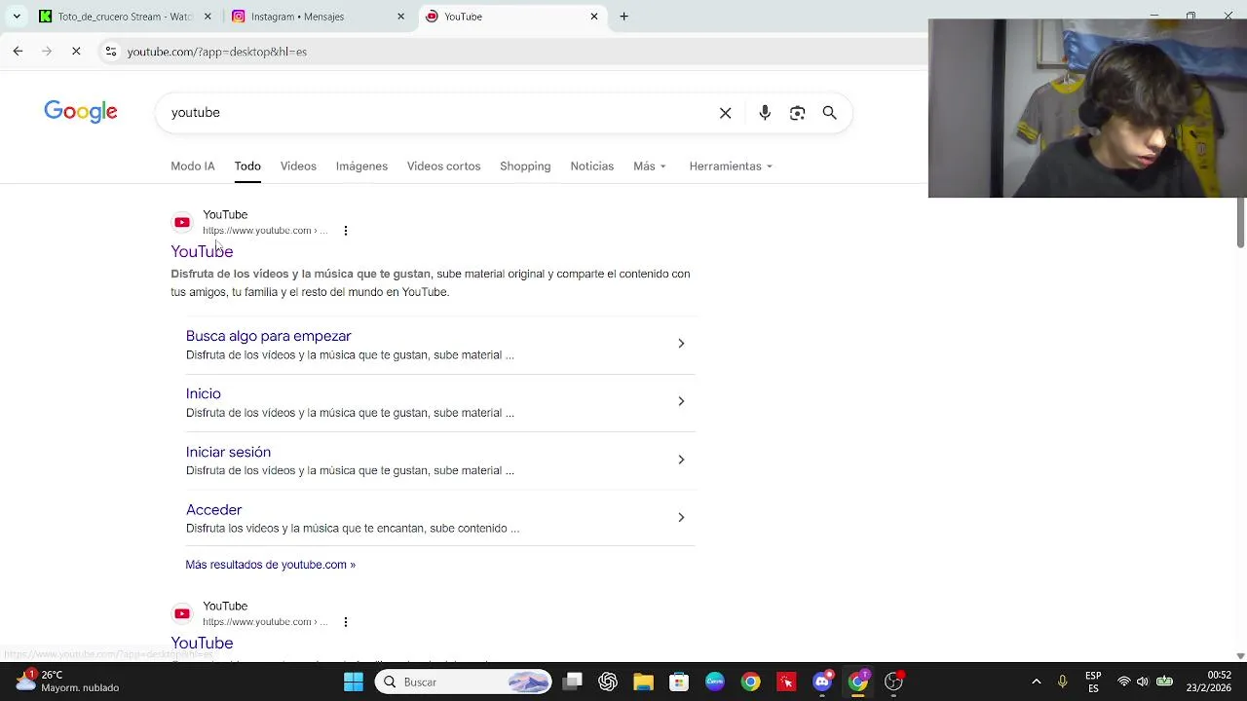Clear the search box with the X icon
Screen dimensions: 1247x701
coord(725,113)
